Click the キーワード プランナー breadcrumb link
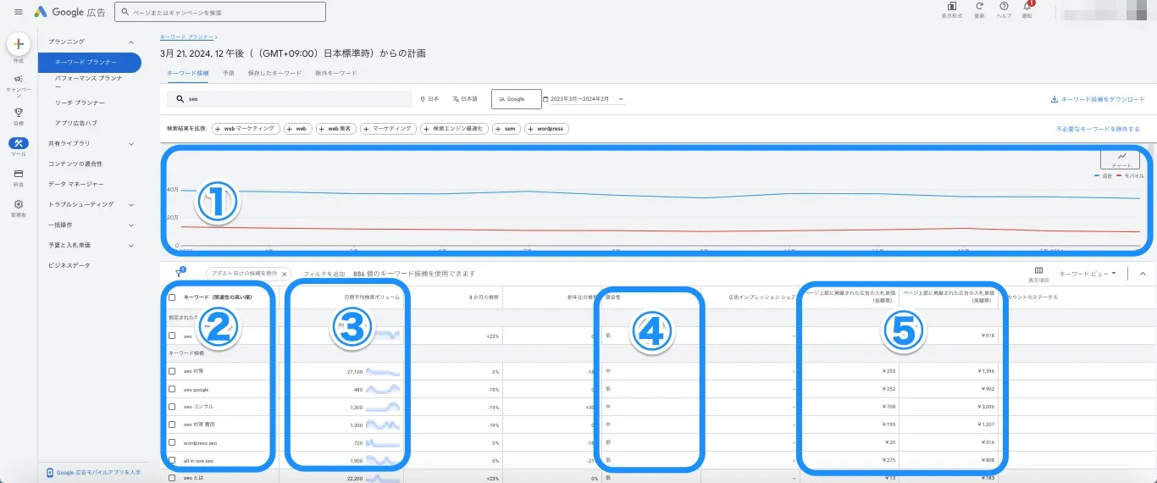The height and width of the screenshot is (483, 1157). point(187,37)
